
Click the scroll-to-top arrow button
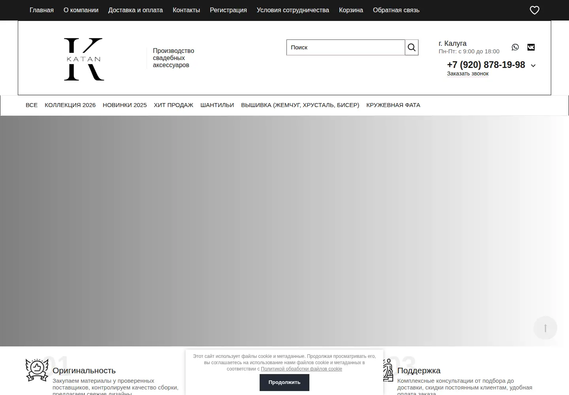click(x=545, y=328)
